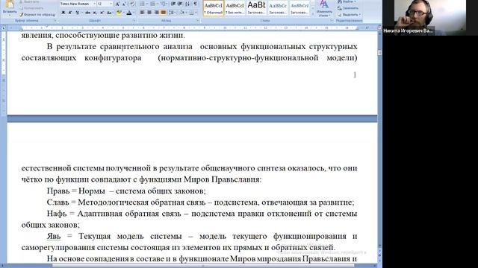Screen dimensions: 478x268
Task: Click the horizontal ruler above the page
Action: click(x=192, y=28)
